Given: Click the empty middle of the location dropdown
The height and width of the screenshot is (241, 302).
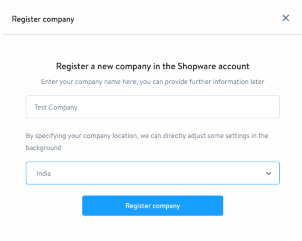Looking at the screenshot, I should (157, 173).
